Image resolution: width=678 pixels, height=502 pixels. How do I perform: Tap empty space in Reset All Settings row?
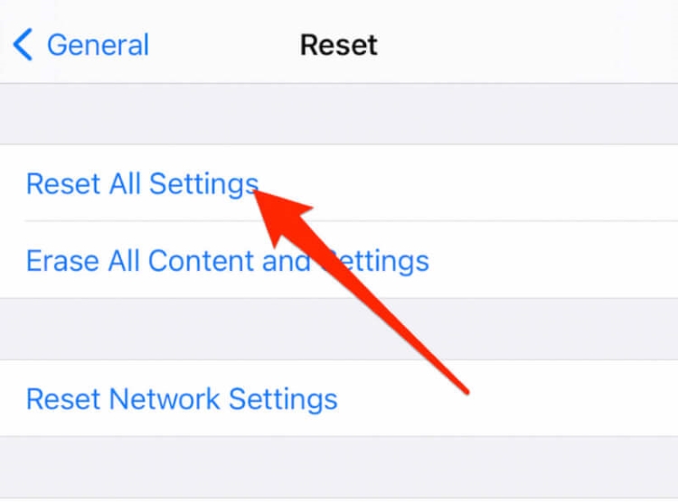pos(476,183)
